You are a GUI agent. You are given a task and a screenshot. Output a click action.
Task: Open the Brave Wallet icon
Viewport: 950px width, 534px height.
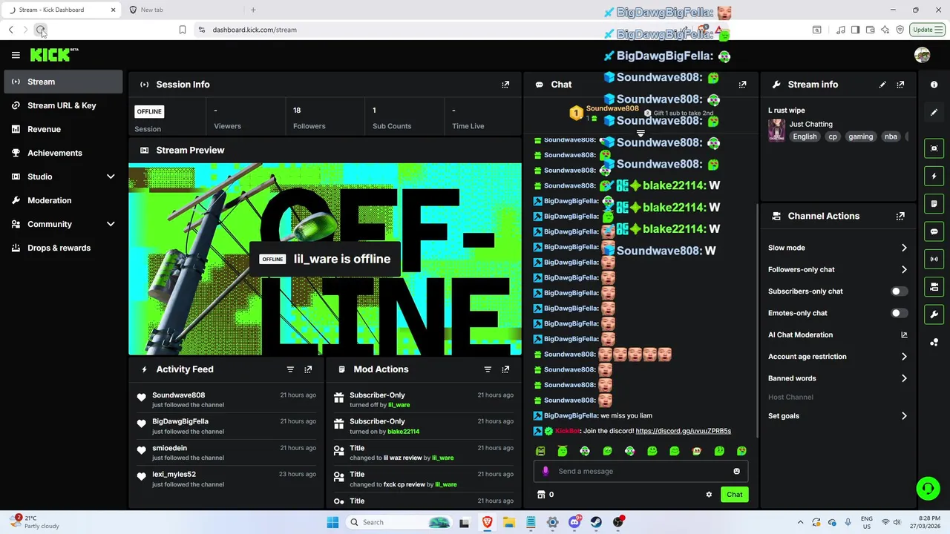point(871,30)
